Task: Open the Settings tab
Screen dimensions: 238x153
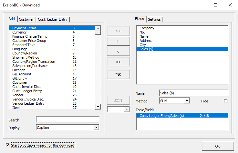Action: click(x=154, y=19)
